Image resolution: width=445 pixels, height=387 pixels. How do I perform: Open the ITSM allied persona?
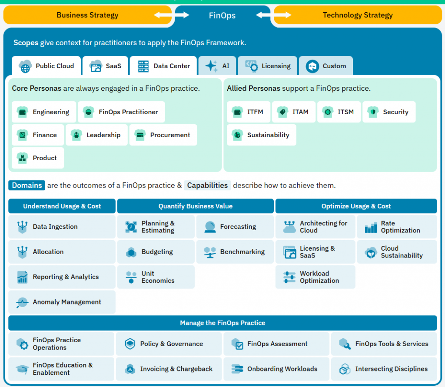pyautogui.click(x=339, y=112)
